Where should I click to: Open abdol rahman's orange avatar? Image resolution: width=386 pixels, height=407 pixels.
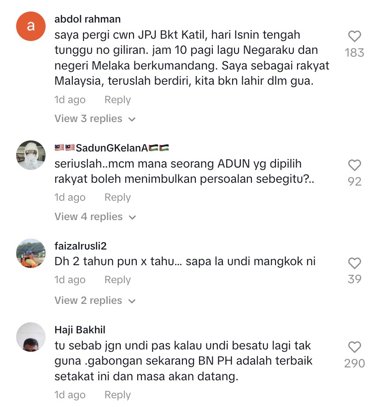click(x=31, y=26)
